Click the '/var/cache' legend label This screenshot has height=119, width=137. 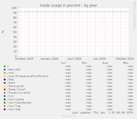click(x=15, y=99)
